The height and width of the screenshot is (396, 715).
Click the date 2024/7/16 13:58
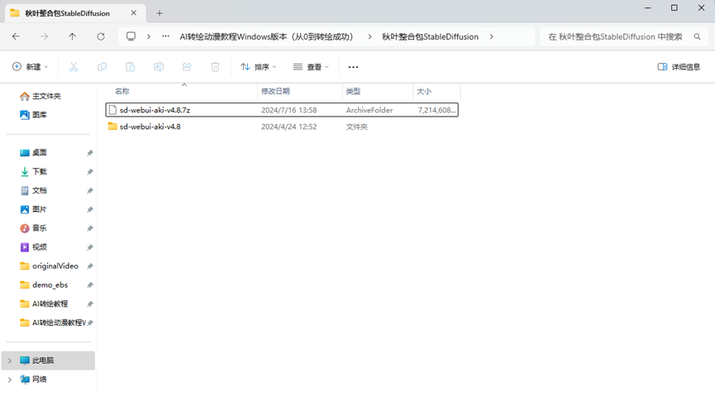(289, 110)
